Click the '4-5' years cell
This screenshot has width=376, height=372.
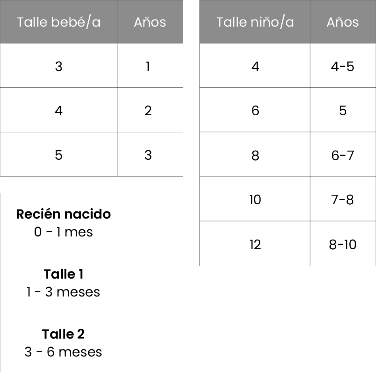tap(343, 66)
